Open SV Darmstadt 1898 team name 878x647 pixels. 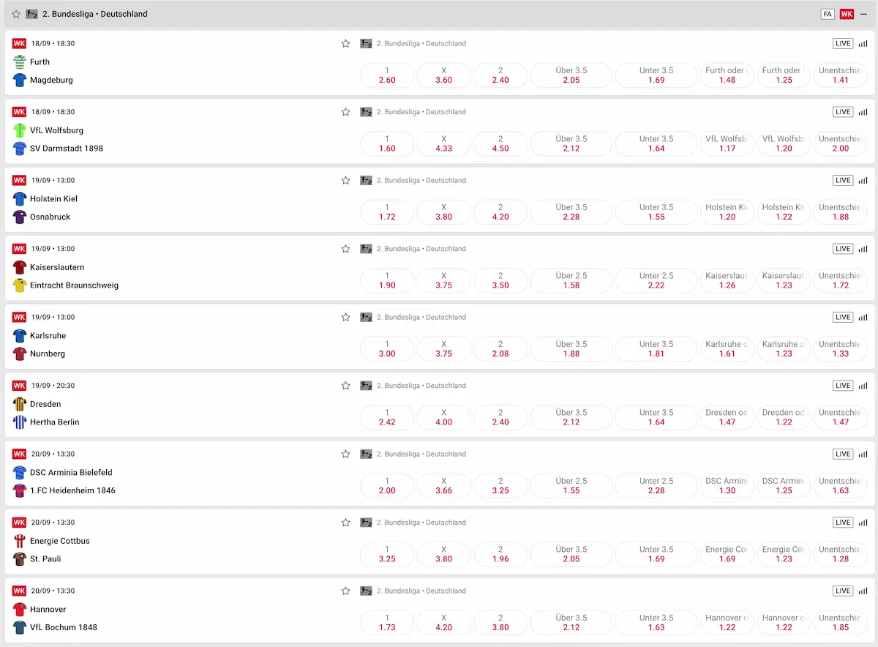[67, 149]
